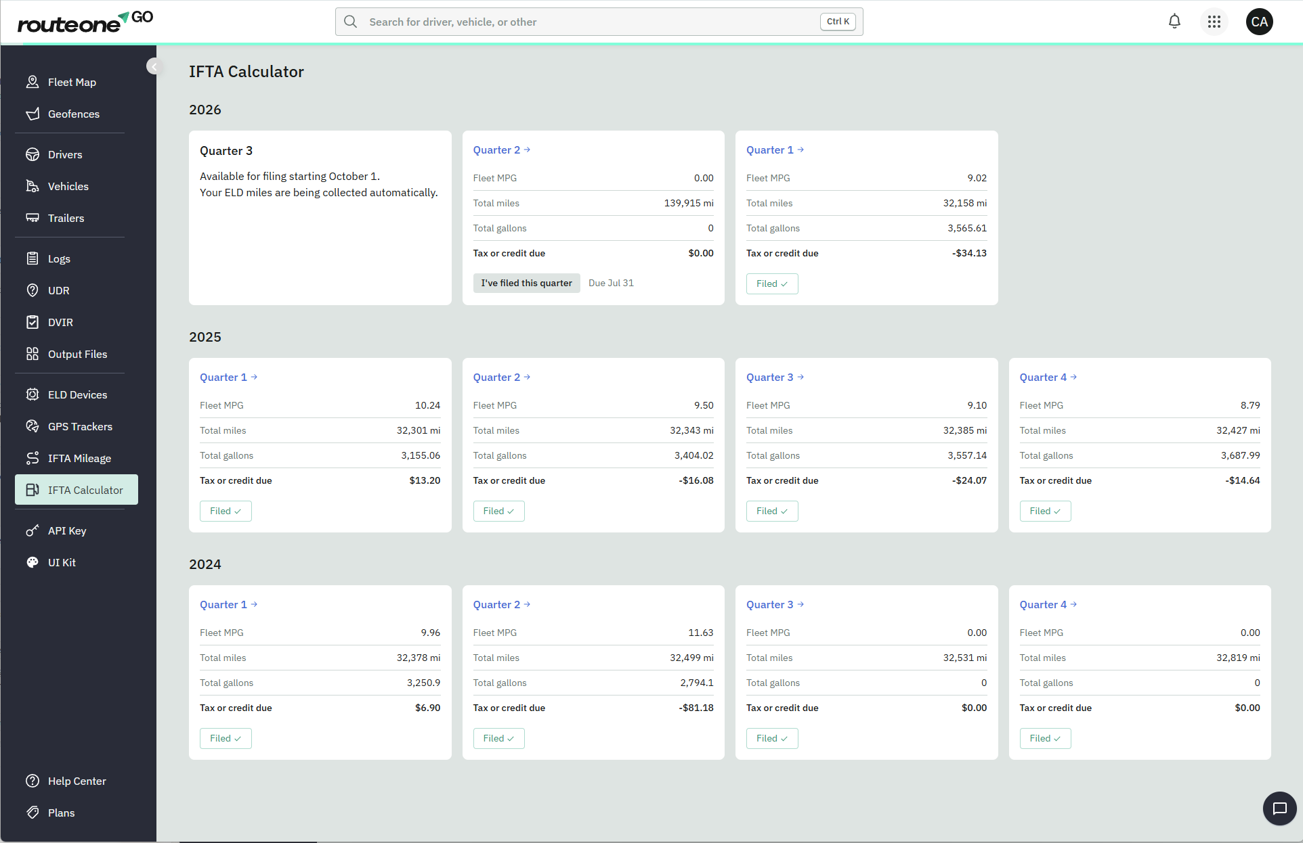The image size is (1303, 843).
Task: Click the RouteOne GO logo
Action: (x=85, y=22)
